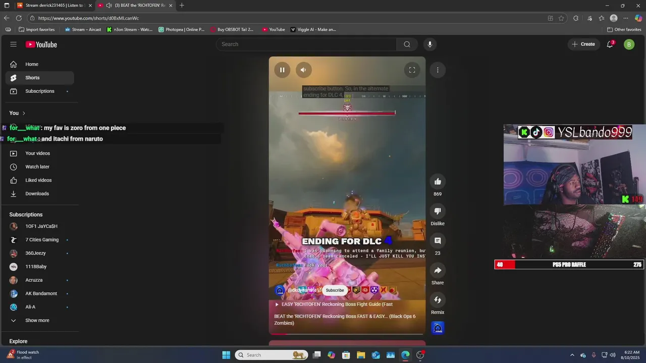Click the YouTube search magnifier button
Screen dimensions: 646x363
click(x=407, y=44)
